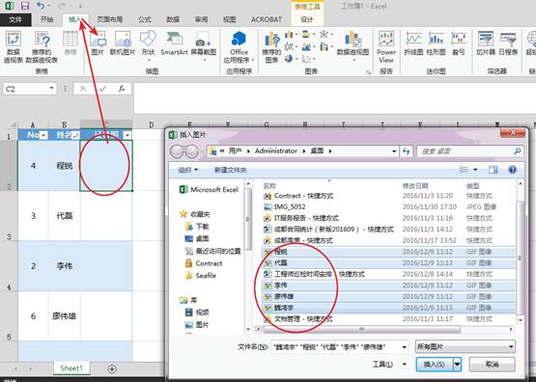Switch to the ACROBAT tab

click(267, 19)
